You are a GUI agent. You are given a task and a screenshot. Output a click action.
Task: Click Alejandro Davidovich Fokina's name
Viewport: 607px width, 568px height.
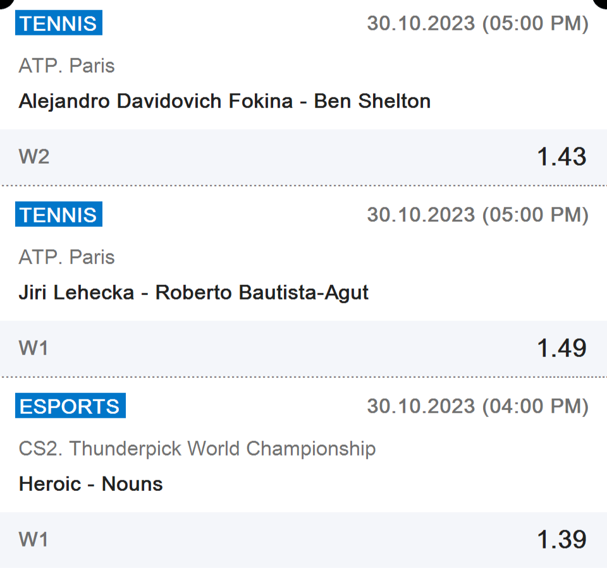[x=156, y=101]
